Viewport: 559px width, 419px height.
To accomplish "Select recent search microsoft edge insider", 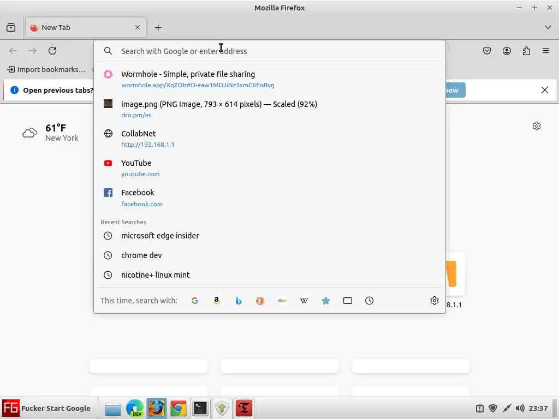I will (270, 236).
